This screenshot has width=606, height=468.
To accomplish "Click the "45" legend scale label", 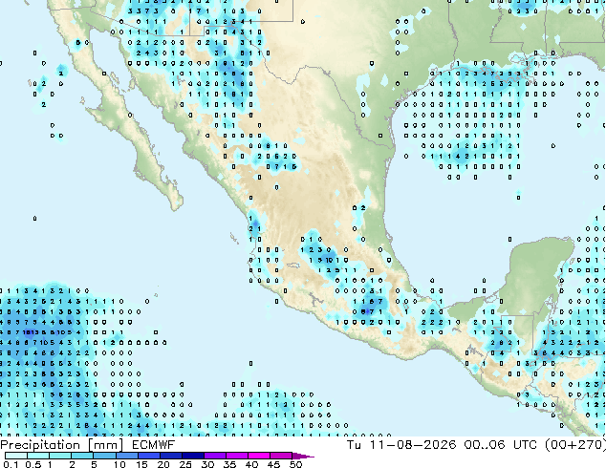I will click(273, 464).
